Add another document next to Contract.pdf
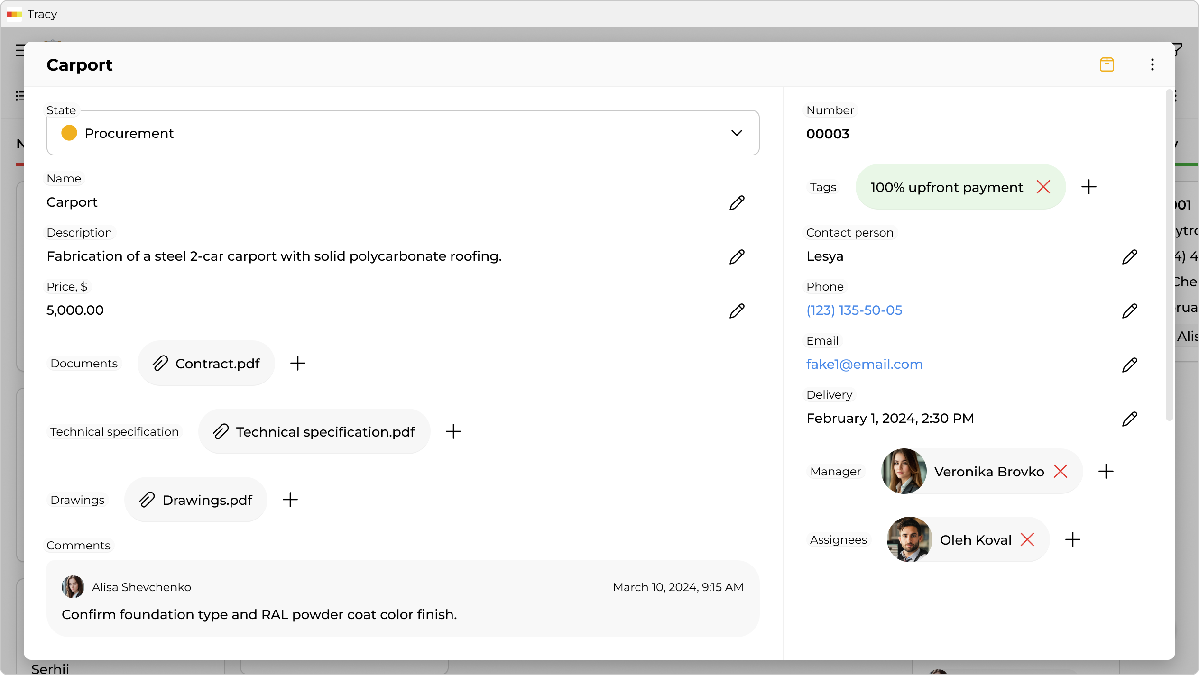1199x675 pixels. click(297, 364)
